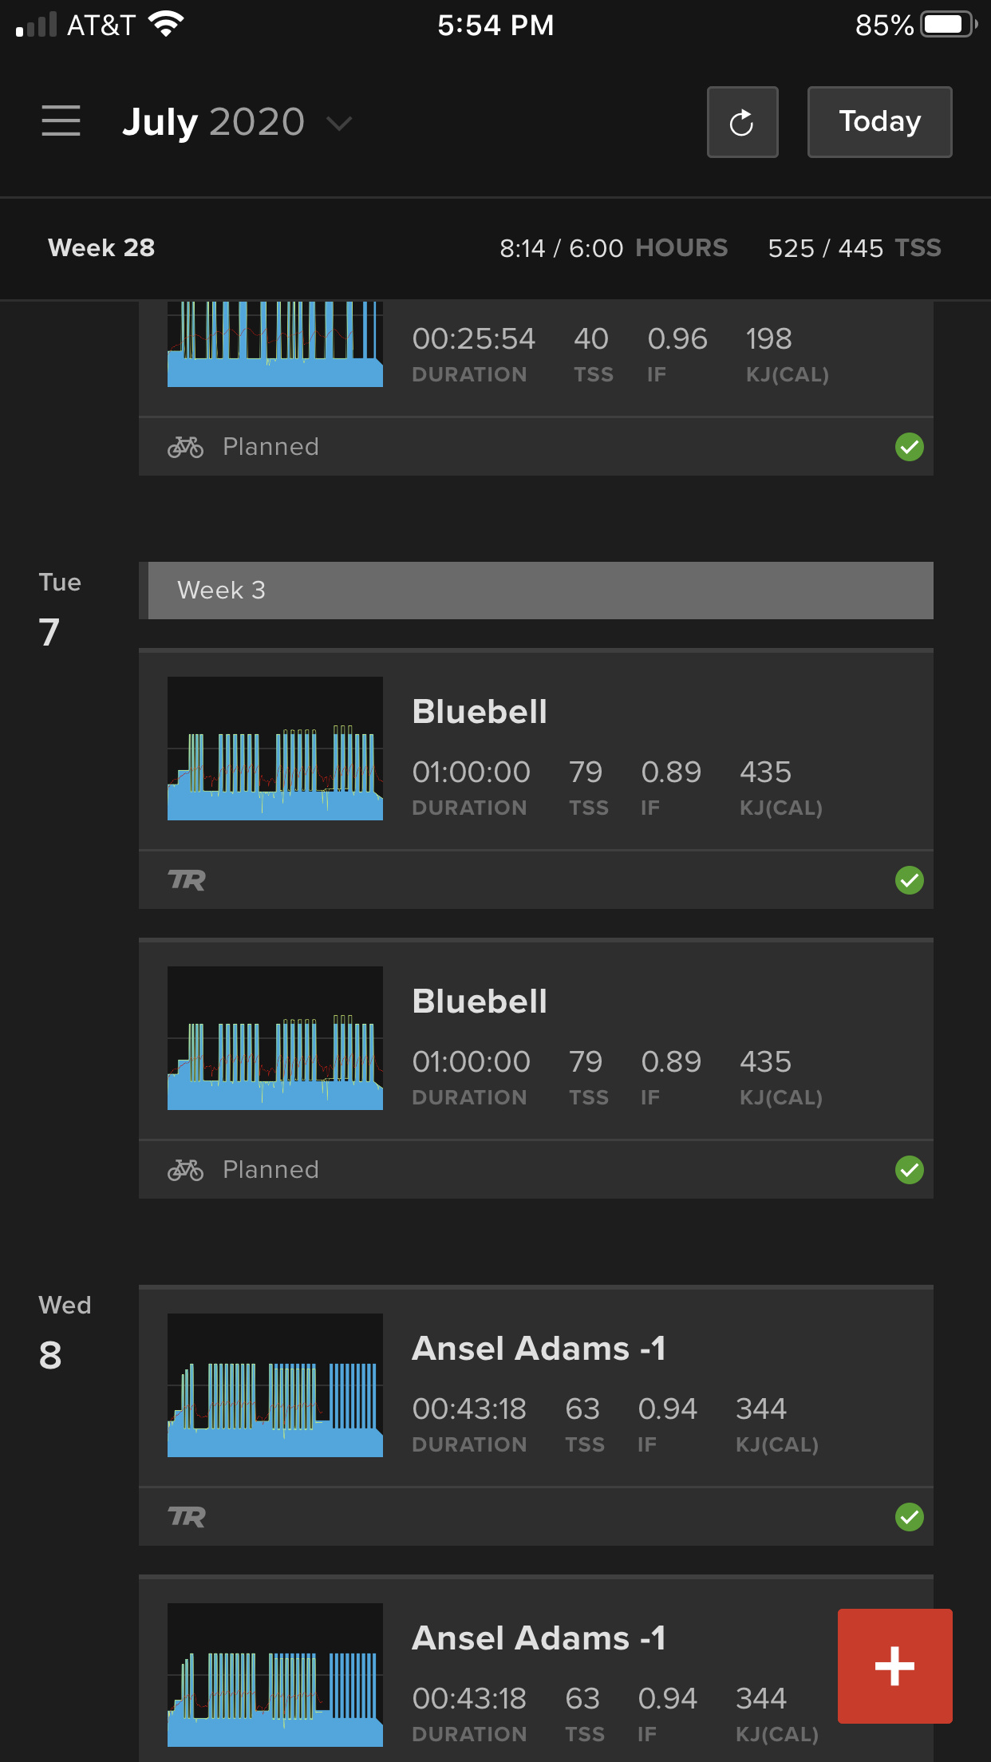
Task: Tap the green checkmark on TrainerRoad Bluebell
Action: point(910,880)
